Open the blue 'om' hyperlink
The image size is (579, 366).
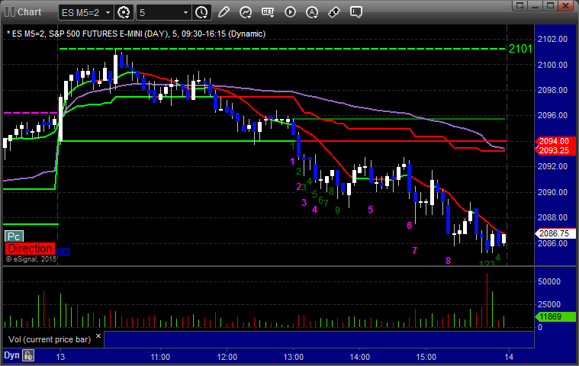[63, 250]
